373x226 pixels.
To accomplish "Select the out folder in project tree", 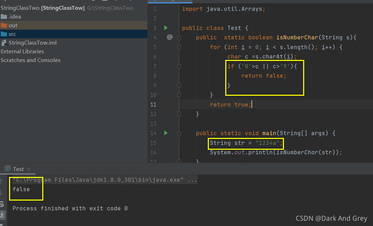I will 74,25.
